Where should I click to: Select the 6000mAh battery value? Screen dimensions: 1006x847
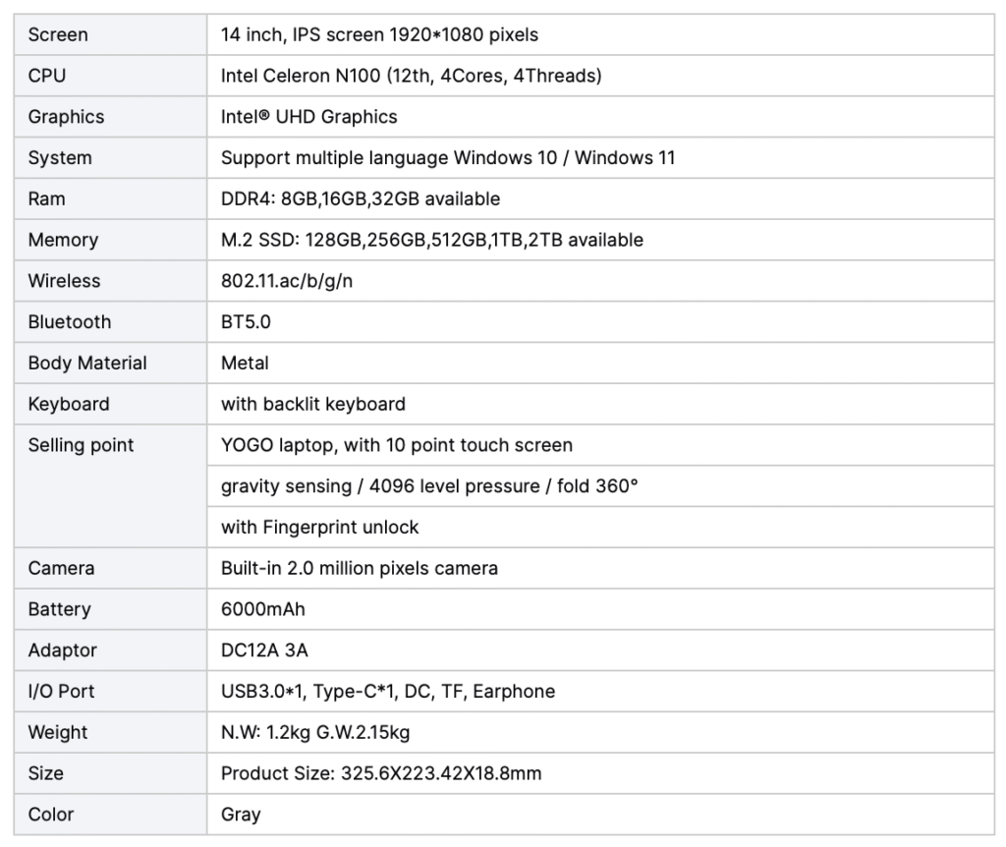[263, 609]
